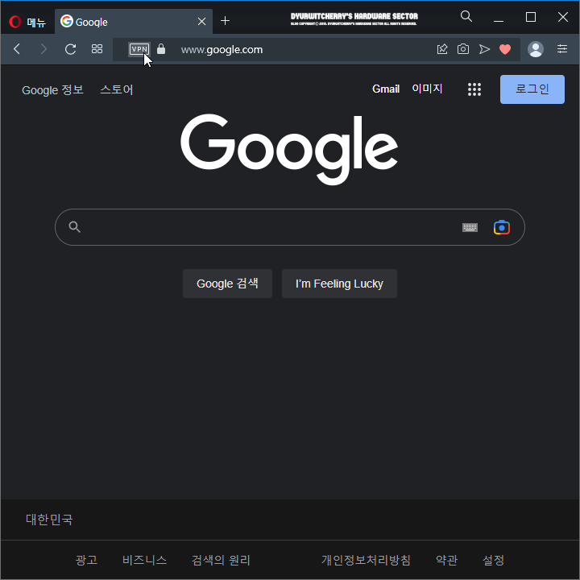The width and height of the screenshot is (580, 580).
Task: Maximize the Opera window
Action: [530, 17]
